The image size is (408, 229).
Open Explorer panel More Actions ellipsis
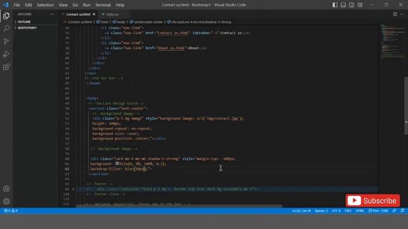point(52,14)
